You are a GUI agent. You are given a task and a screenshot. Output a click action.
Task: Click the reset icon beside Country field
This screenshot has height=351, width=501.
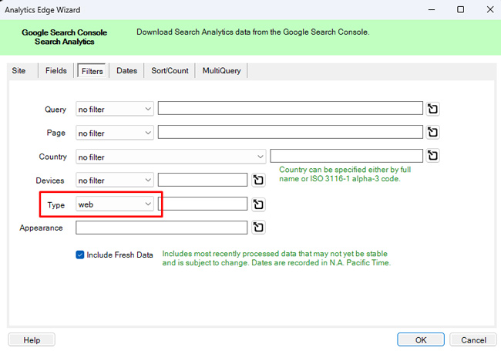(432, 157)
